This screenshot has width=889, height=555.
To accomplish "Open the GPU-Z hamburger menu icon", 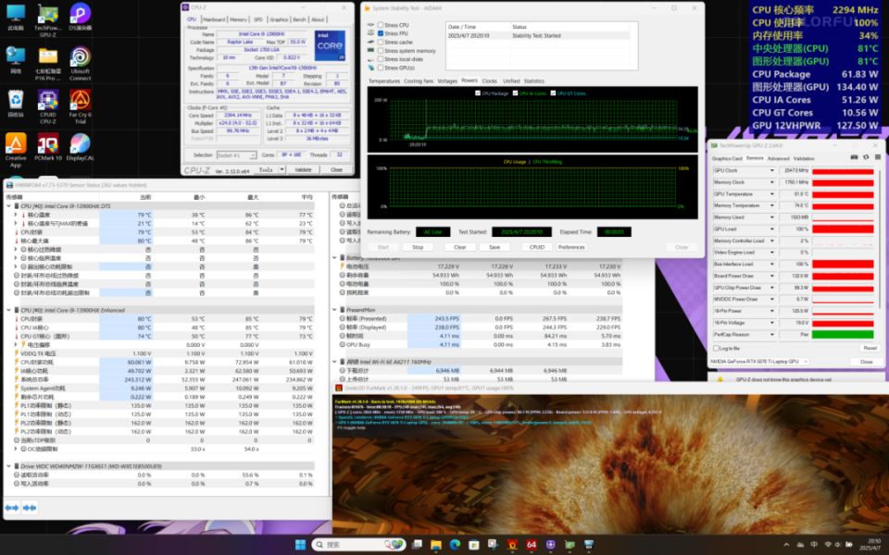I will click(x=876, y=154).
